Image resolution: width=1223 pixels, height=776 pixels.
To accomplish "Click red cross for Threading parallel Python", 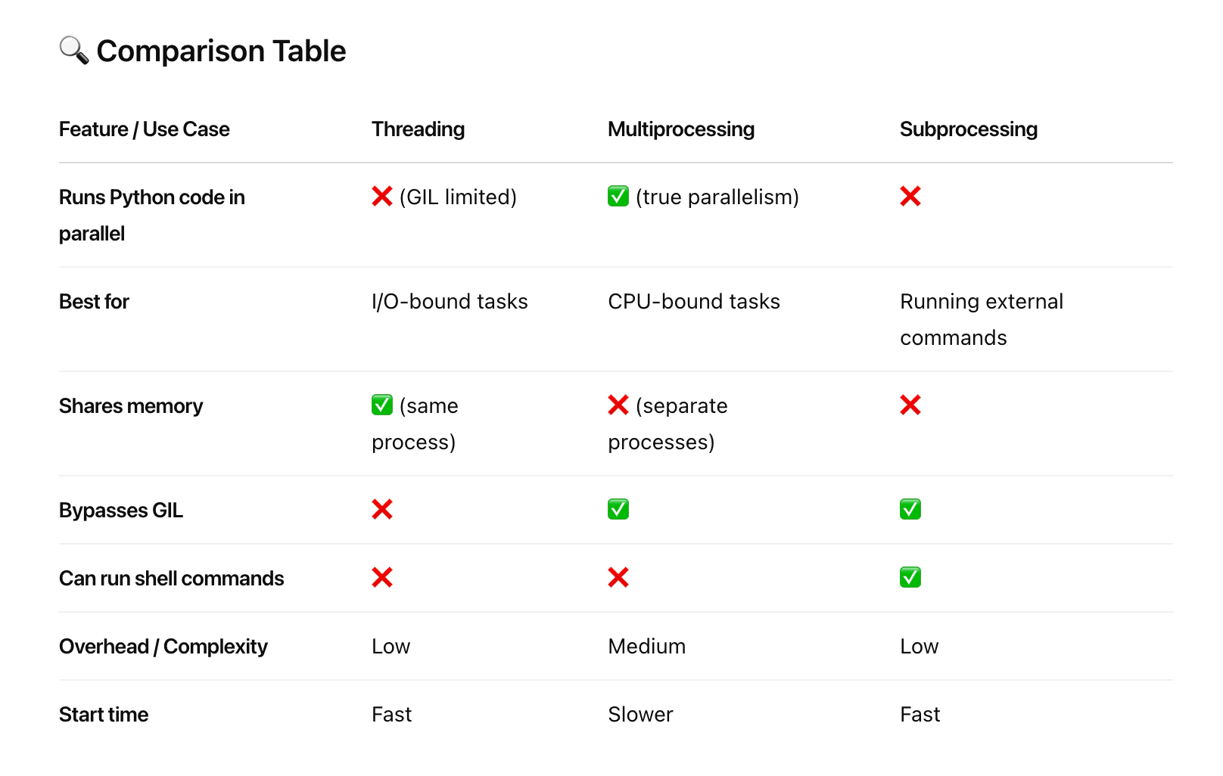I will click(x=382, y=197).
